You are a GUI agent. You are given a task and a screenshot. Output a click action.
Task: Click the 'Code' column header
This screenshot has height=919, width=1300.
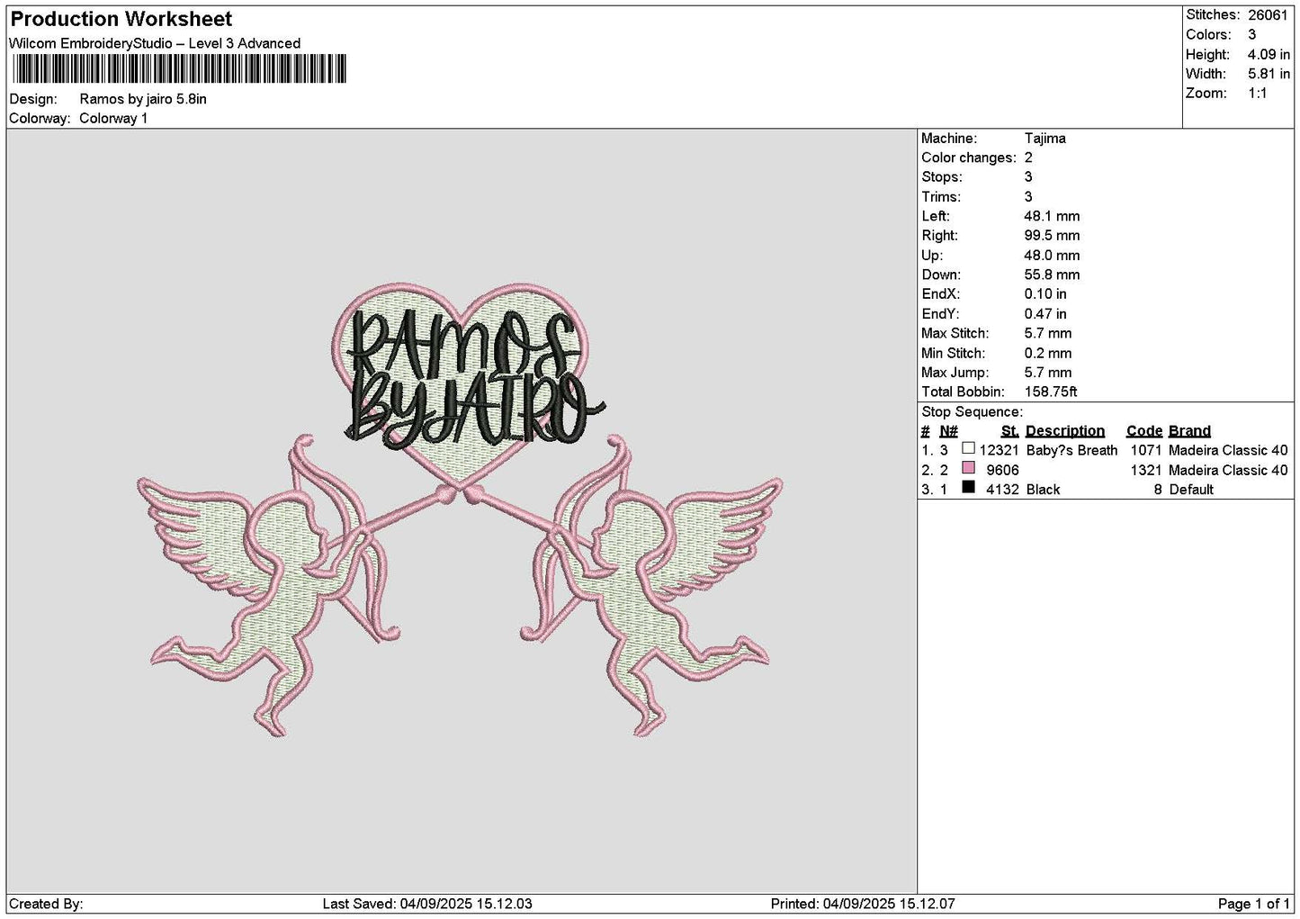click(x=1144, y=431)
